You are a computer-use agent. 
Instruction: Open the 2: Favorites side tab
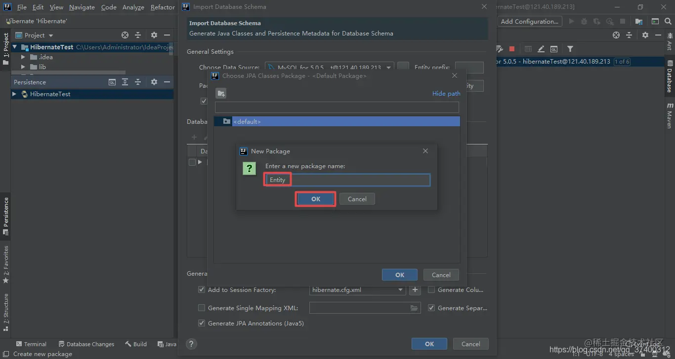point(6,264)
